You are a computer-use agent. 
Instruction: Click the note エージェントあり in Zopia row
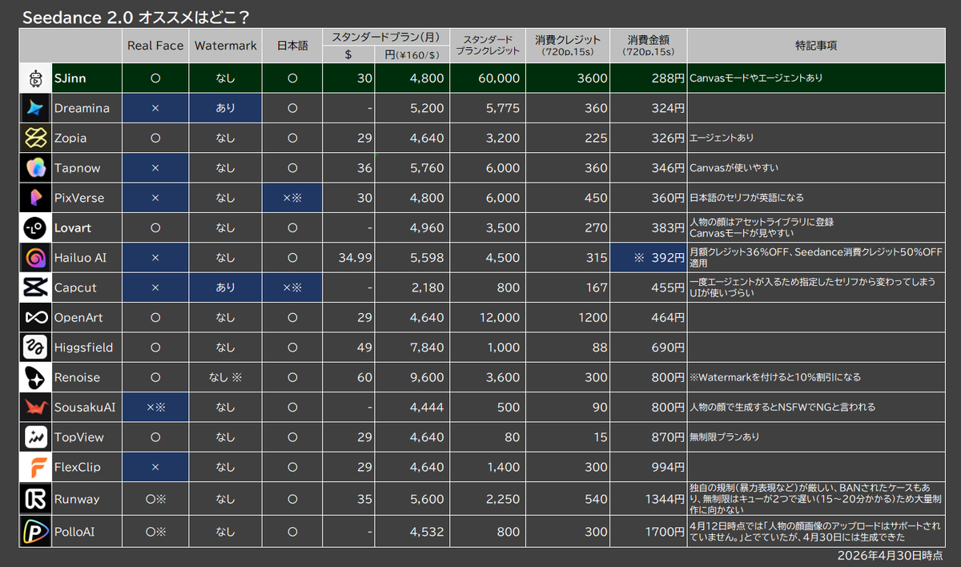[721, 138]
